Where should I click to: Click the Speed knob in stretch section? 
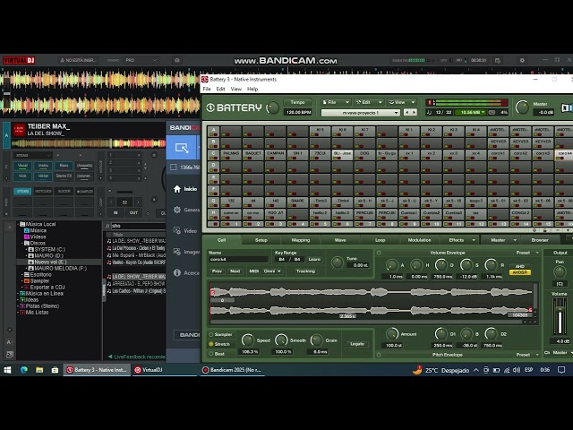pyautogui.click(x=247, y=340)
